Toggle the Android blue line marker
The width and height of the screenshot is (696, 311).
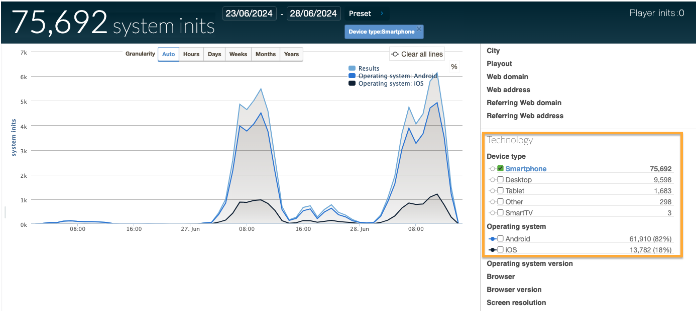[x=492, y=239]
